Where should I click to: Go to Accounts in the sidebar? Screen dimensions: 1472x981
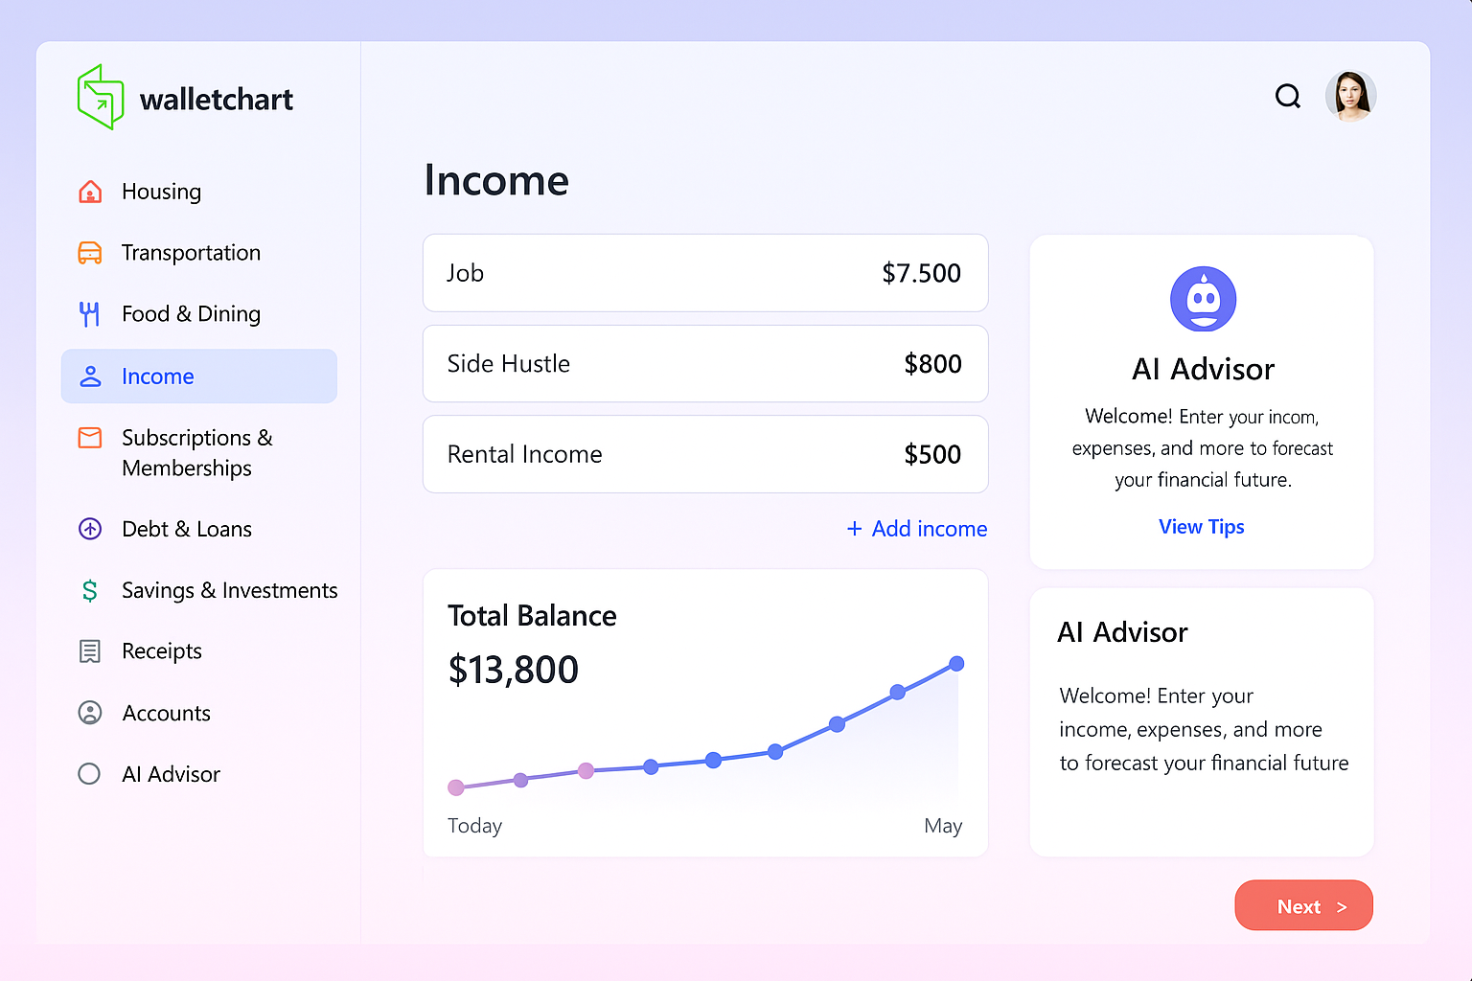[x=166, y=713]
